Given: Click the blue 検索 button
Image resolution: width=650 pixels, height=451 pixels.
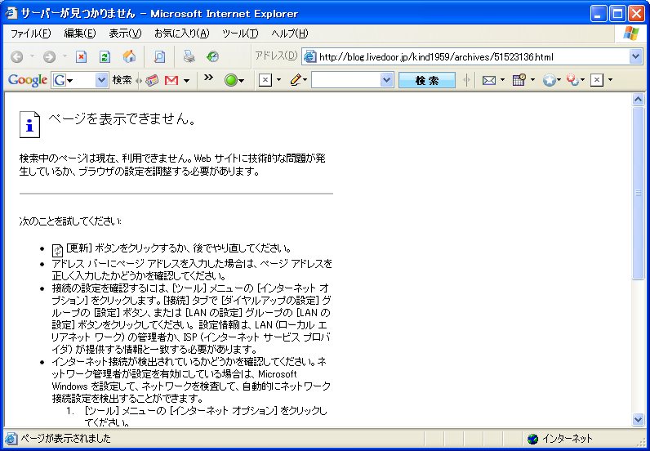Looking at the screenshot, I should click(x=426, y=80).
